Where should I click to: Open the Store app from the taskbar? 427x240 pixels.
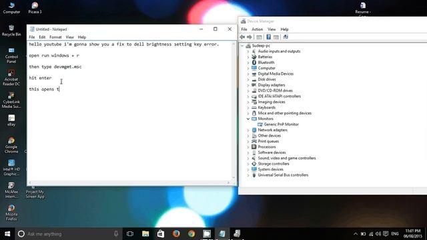(161, 234)
